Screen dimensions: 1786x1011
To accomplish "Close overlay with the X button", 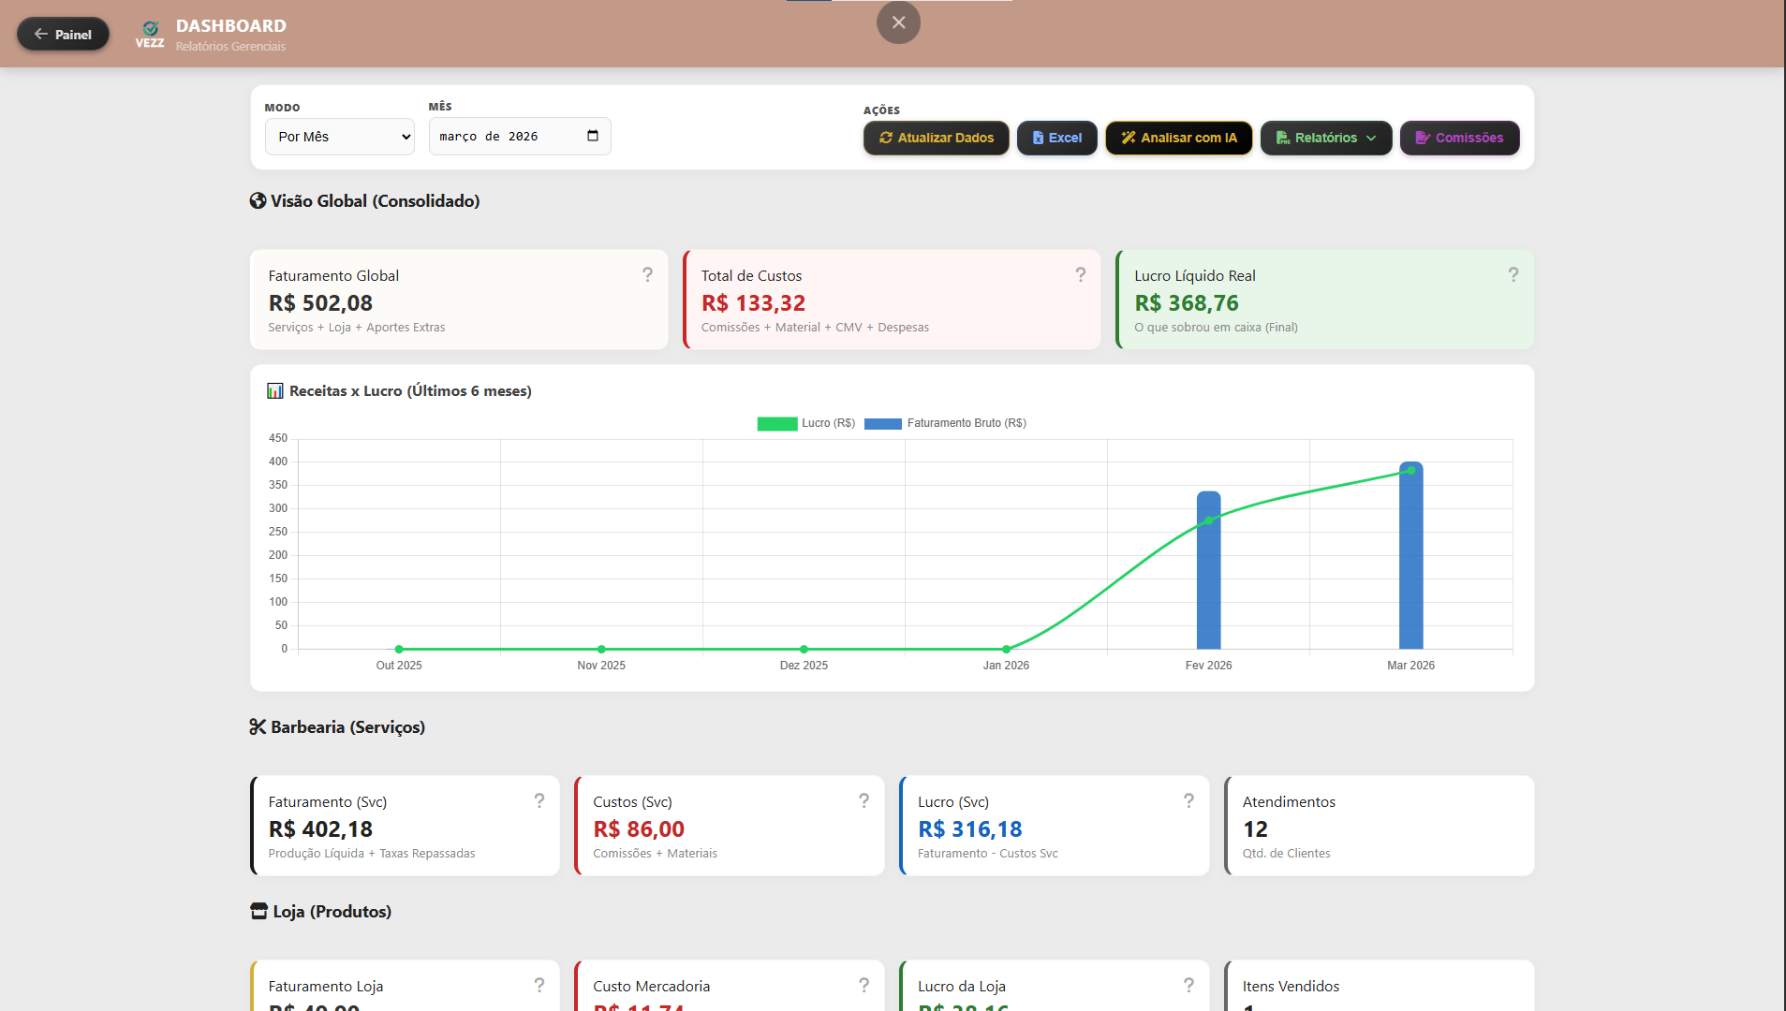I will pyautogui.click(x=898, y=22).
